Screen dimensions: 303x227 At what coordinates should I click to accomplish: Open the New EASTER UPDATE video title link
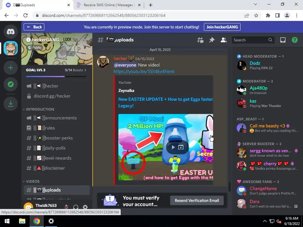165,103
